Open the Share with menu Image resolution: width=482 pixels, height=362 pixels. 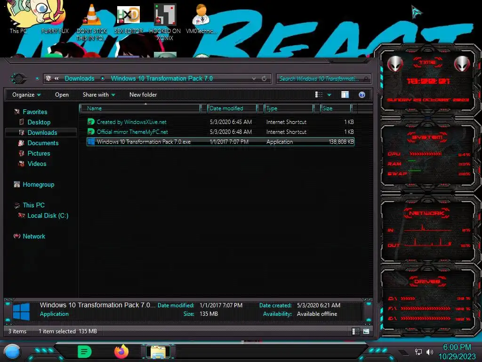pos(99,95)
